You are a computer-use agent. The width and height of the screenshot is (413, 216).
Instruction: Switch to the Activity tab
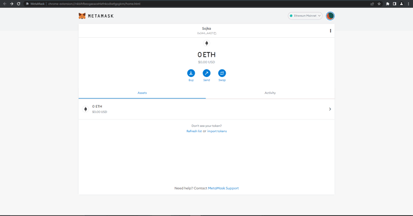pos(270,93)
